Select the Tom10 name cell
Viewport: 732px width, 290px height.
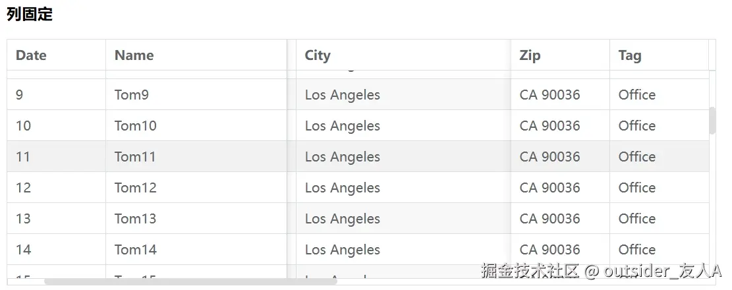click(135, 126)
